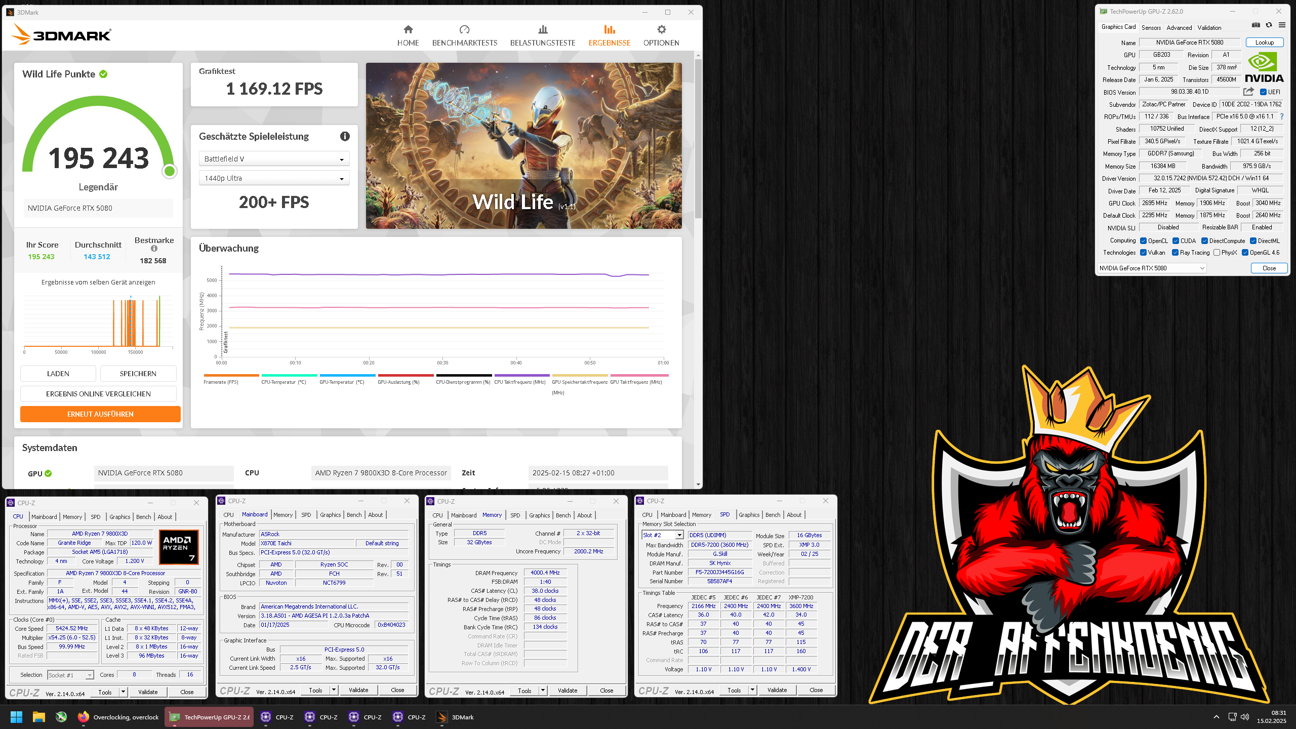Image resolution: width=1296 pixels, height=729 pixels.
Task: Open the HOME section in 3DMark
Action: (x=408, y=35)
